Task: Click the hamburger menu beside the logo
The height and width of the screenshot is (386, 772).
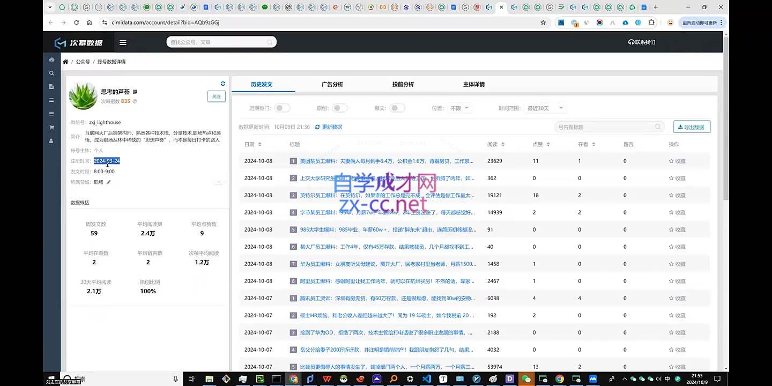Action: (x=123, y=42)
